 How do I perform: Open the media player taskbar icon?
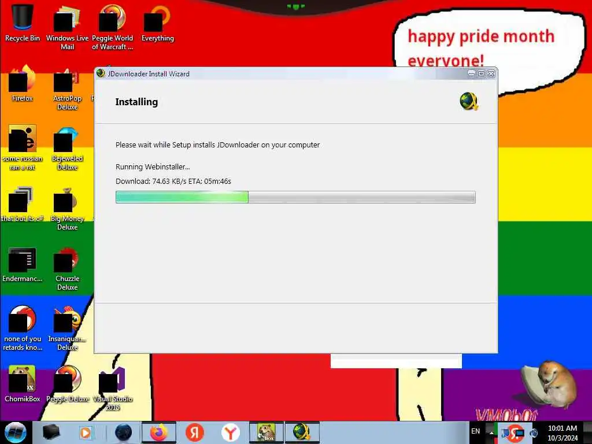(86, 432)
